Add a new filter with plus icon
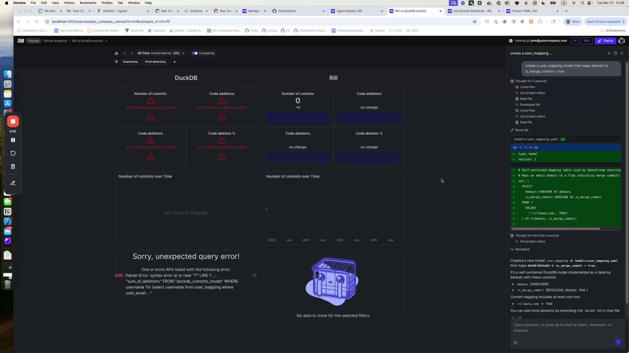629x353 pixels. pos(174,62)
